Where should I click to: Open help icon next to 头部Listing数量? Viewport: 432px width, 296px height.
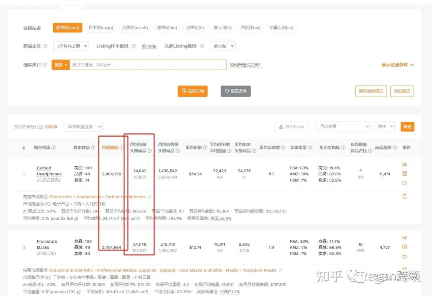pyautogui.click(x=202, y=46)
